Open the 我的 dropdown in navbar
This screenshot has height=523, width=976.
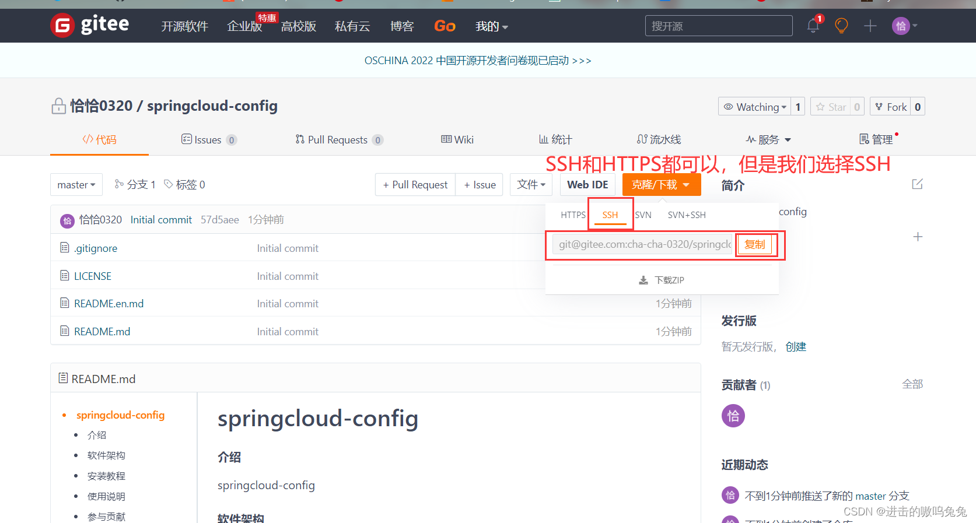coord(491,26)
